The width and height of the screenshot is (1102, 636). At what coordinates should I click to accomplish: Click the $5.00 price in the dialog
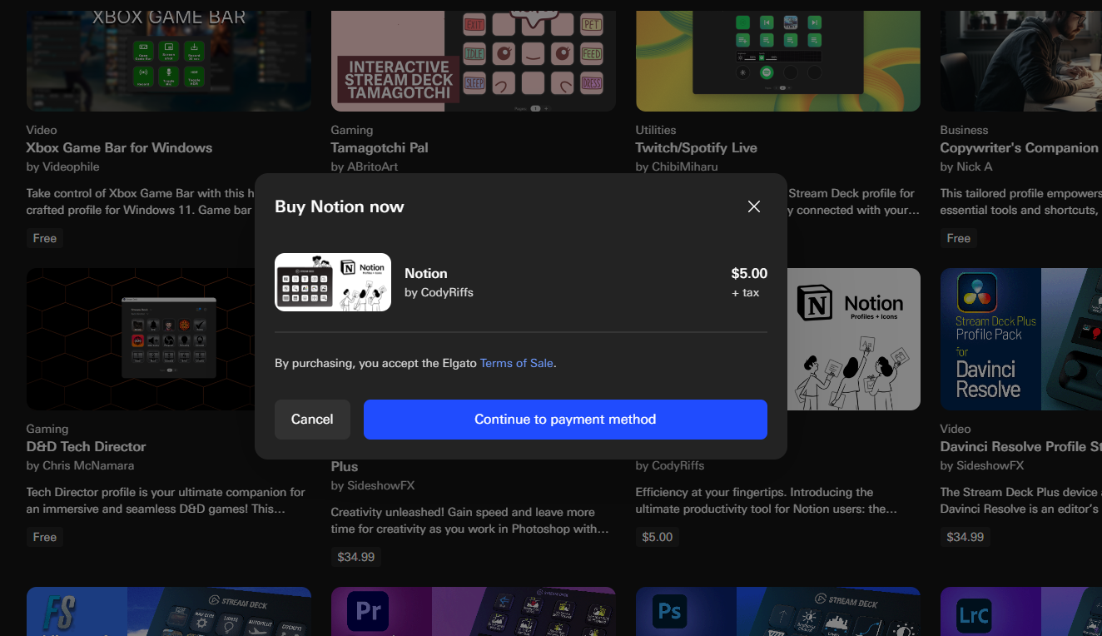pos(749,273)
